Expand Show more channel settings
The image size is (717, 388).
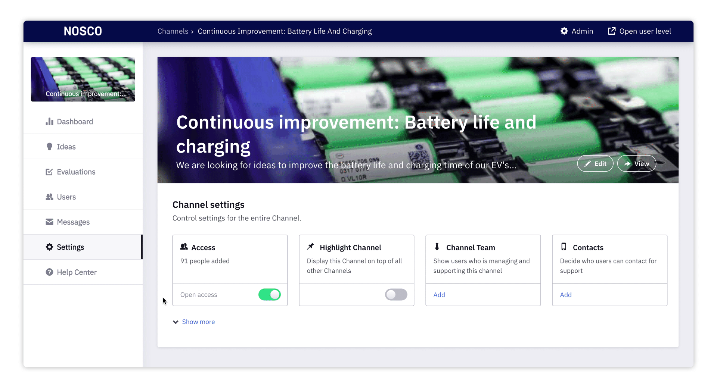point(198,322)
